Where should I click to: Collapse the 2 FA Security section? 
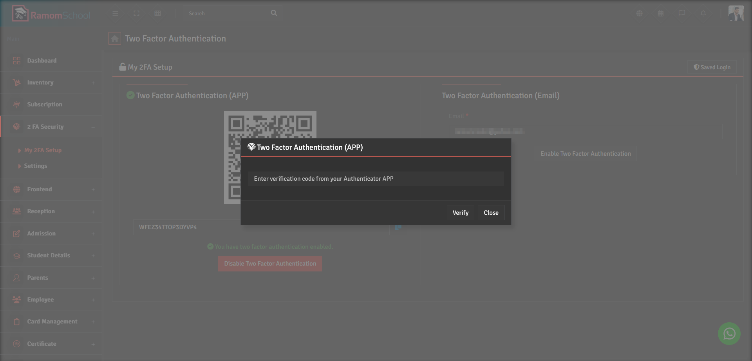51,127
